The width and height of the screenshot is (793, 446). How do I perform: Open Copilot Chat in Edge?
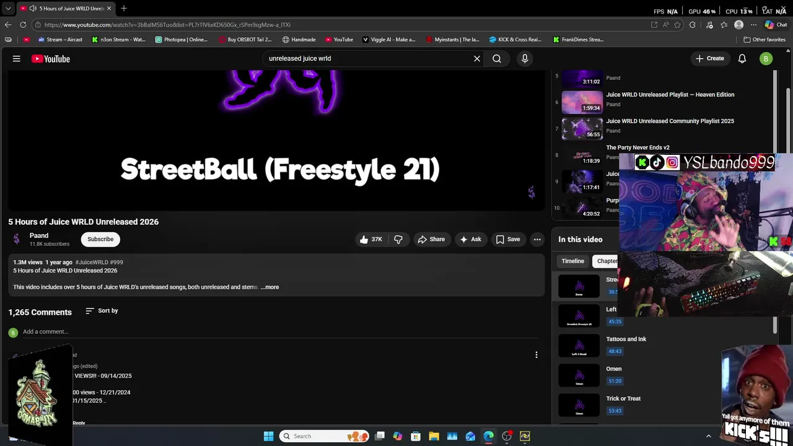coord(777,25)
